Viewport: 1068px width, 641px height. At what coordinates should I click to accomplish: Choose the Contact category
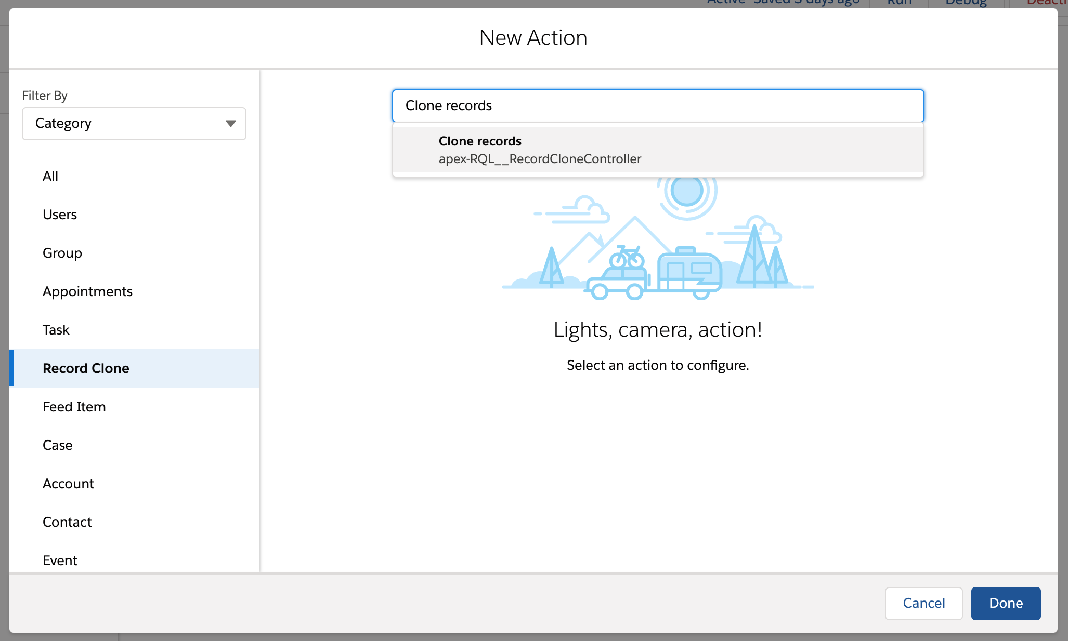pos(67,522)
